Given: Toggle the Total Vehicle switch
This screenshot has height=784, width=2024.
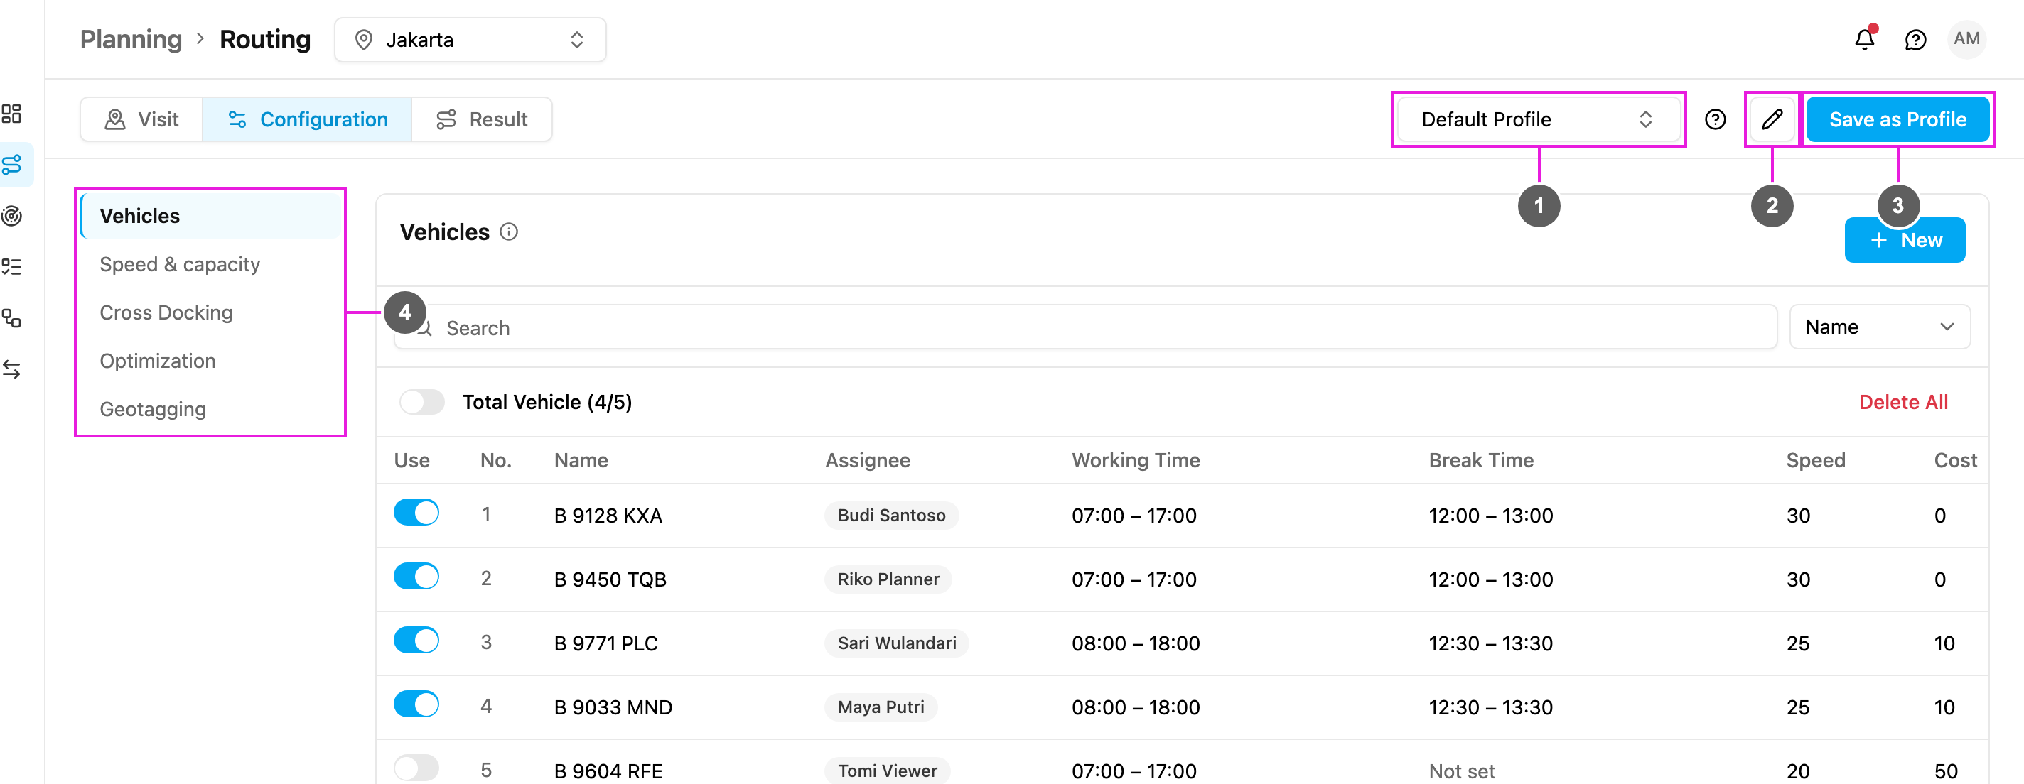Looking at the screenshot, I should (x=422, y=402).
